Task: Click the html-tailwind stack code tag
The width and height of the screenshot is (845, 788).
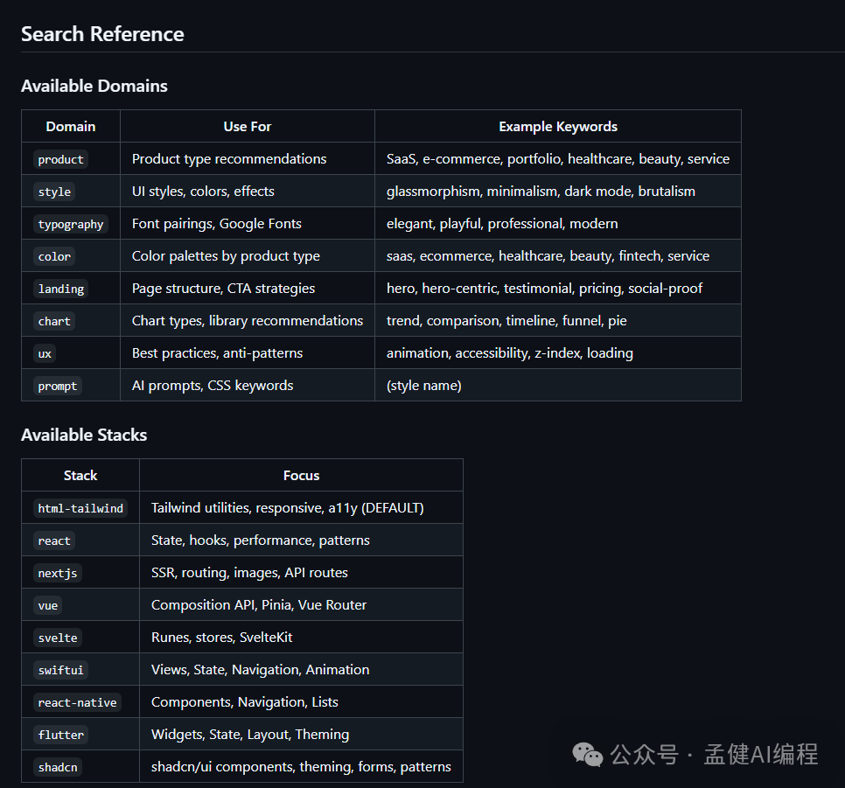Action: pos(80,508)
